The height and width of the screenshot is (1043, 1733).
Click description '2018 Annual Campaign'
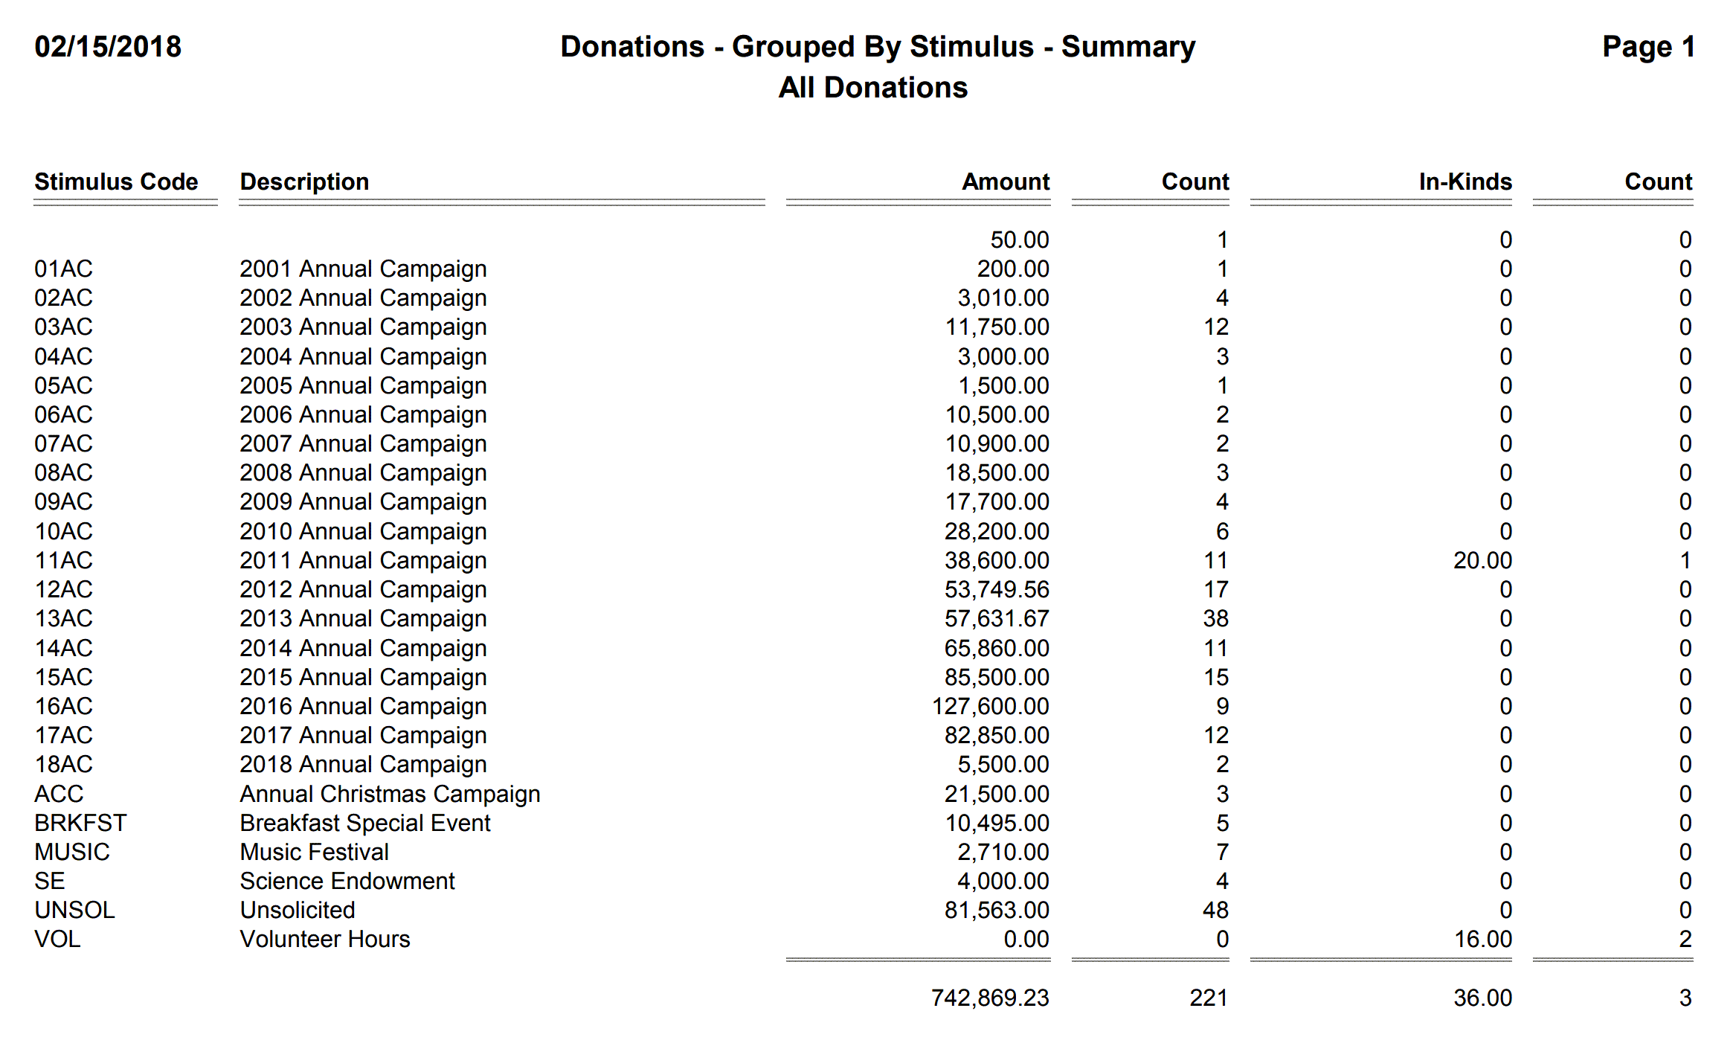coord(363,765)
